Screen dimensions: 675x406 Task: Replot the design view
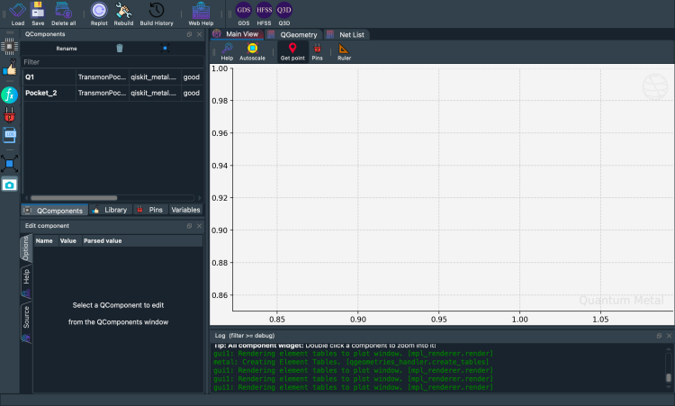[99, 14]
